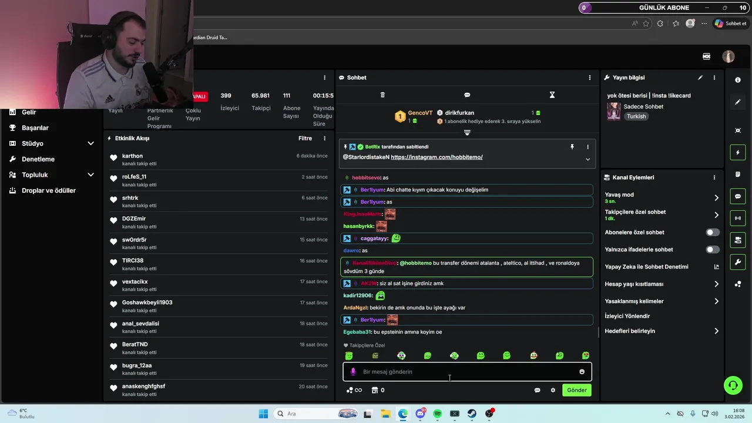This screenshot has height=423, width=752.
Task: Click the purple microphone icon in message box
Action: click(x=353, y=372)
